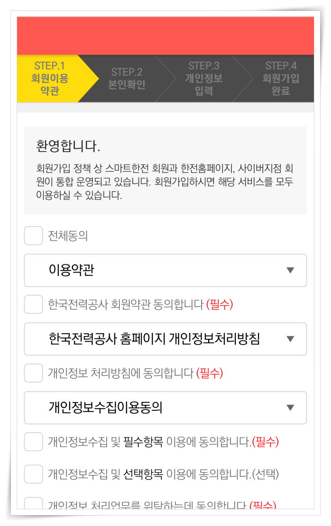Expand 한국전력공사 홈페이지 개인정보처리방침 arrow
This screenshot has height=526, width=331.
pos(290,339)
